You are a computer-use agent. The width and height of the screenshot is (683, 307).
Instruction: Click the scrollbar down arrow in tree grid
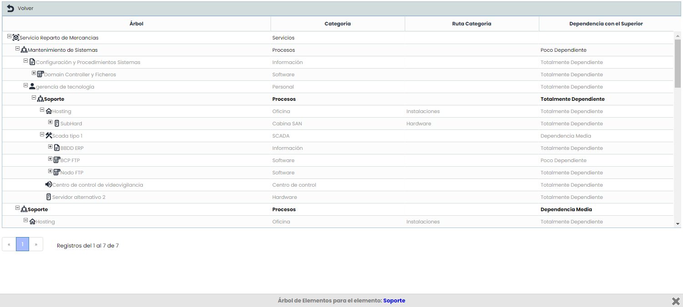point(678,223)
